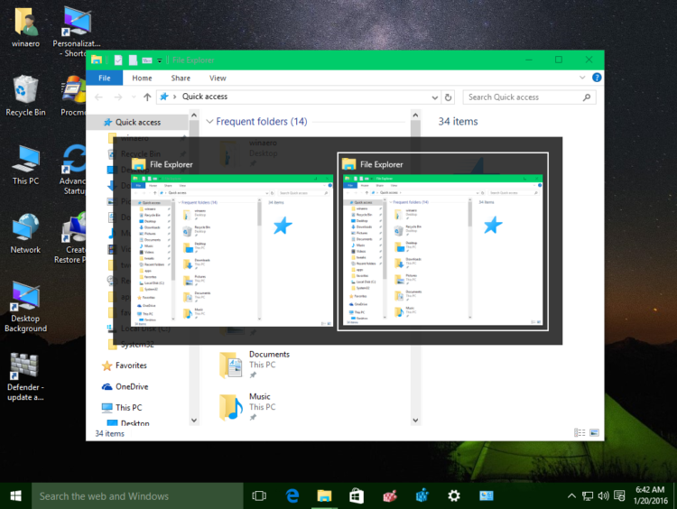The image size is (677, 509).
Task: Open Settings gear icon on the taskbar
Action: [454, 495]
